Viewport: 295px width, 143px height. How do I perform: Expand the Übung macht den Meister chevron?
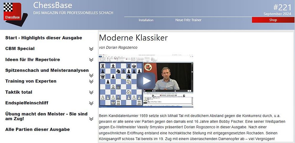click(x=91, y=119)
